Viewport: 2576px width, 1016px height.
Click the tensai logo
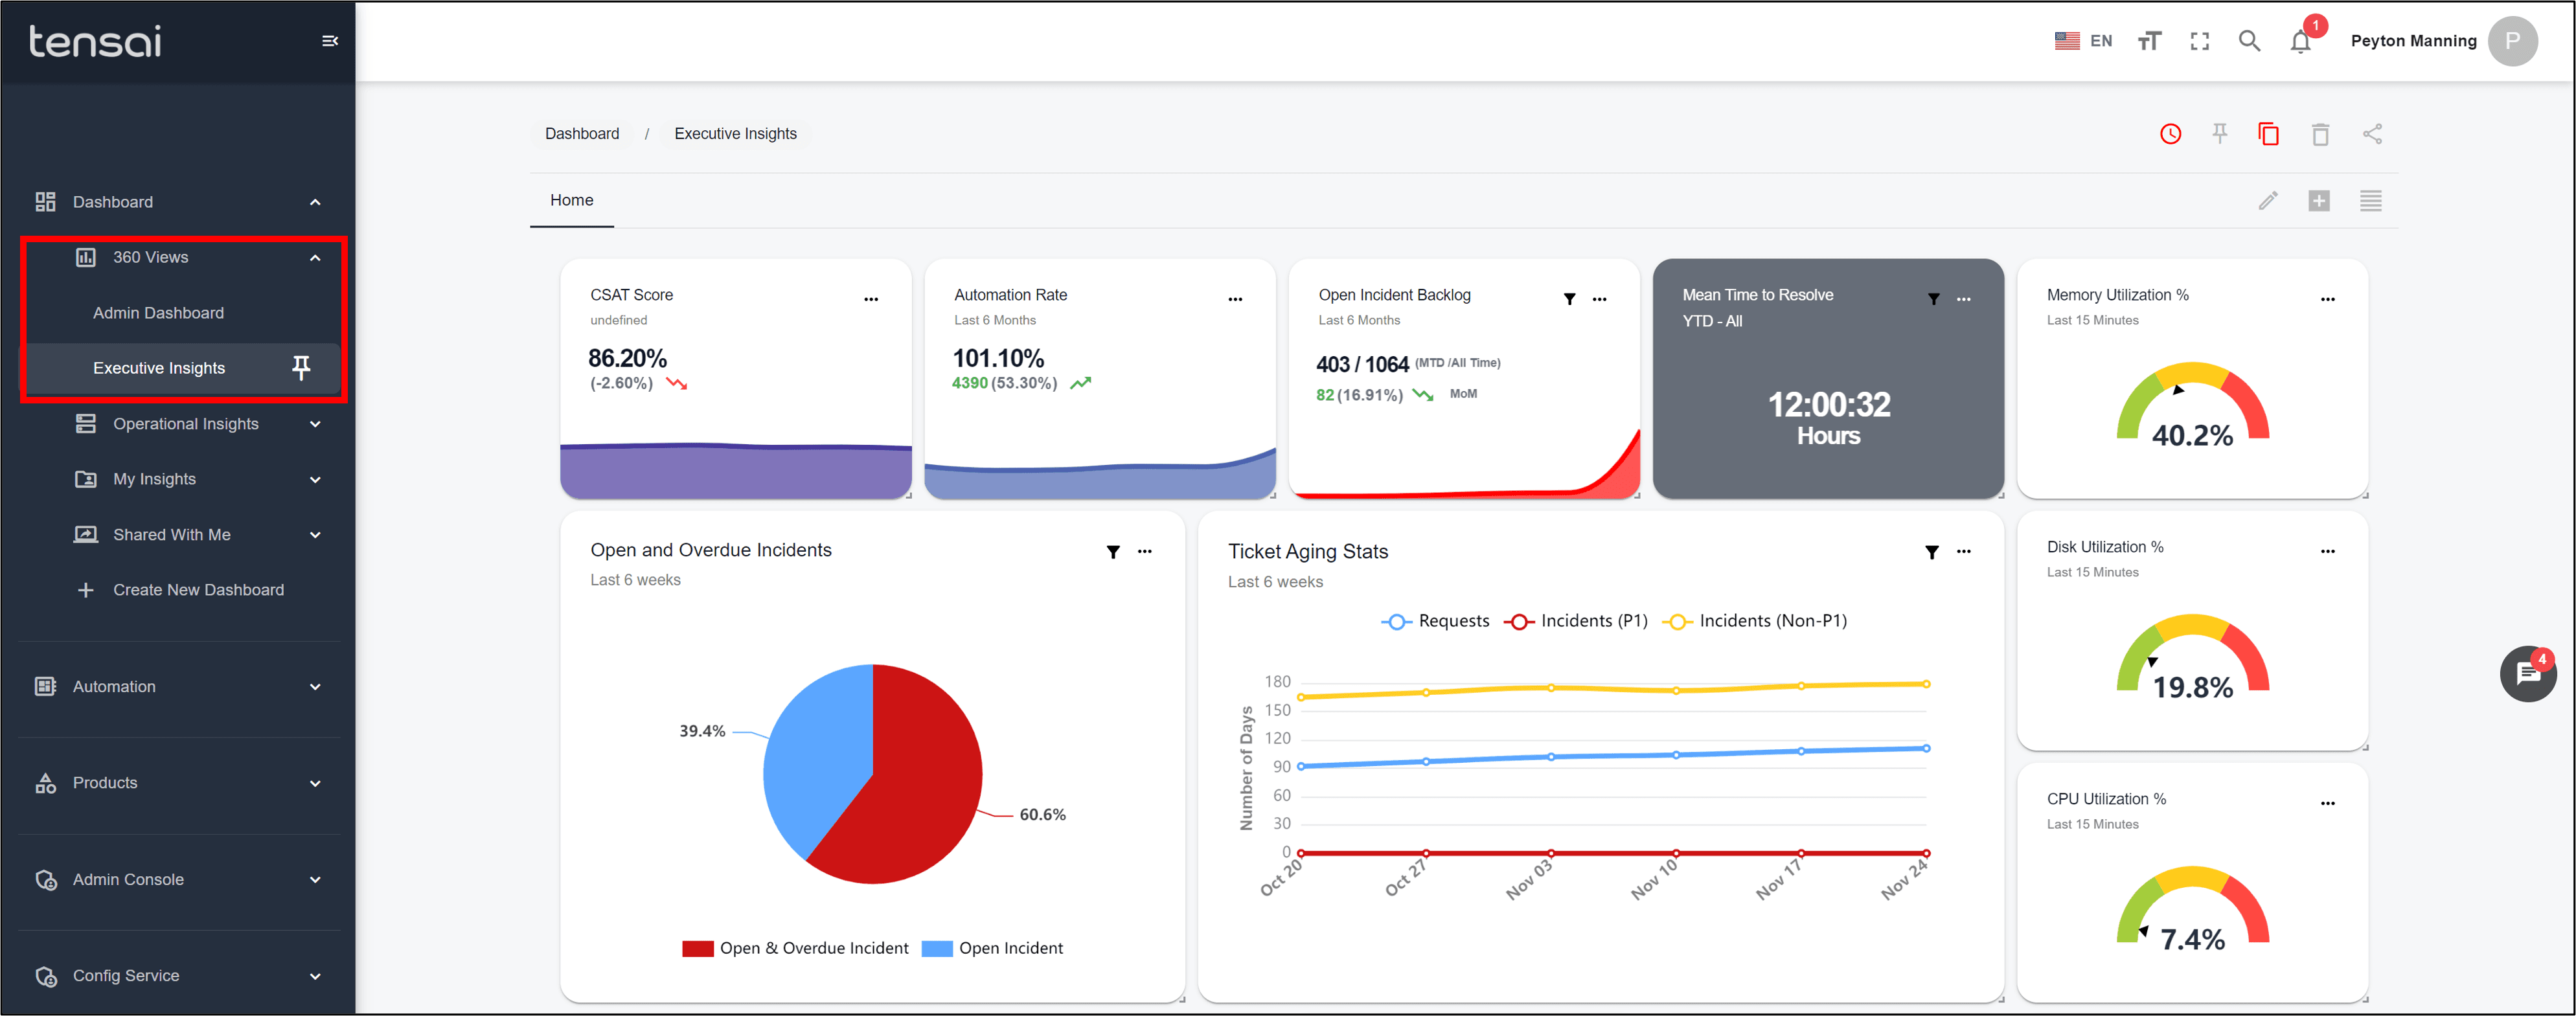95,41
